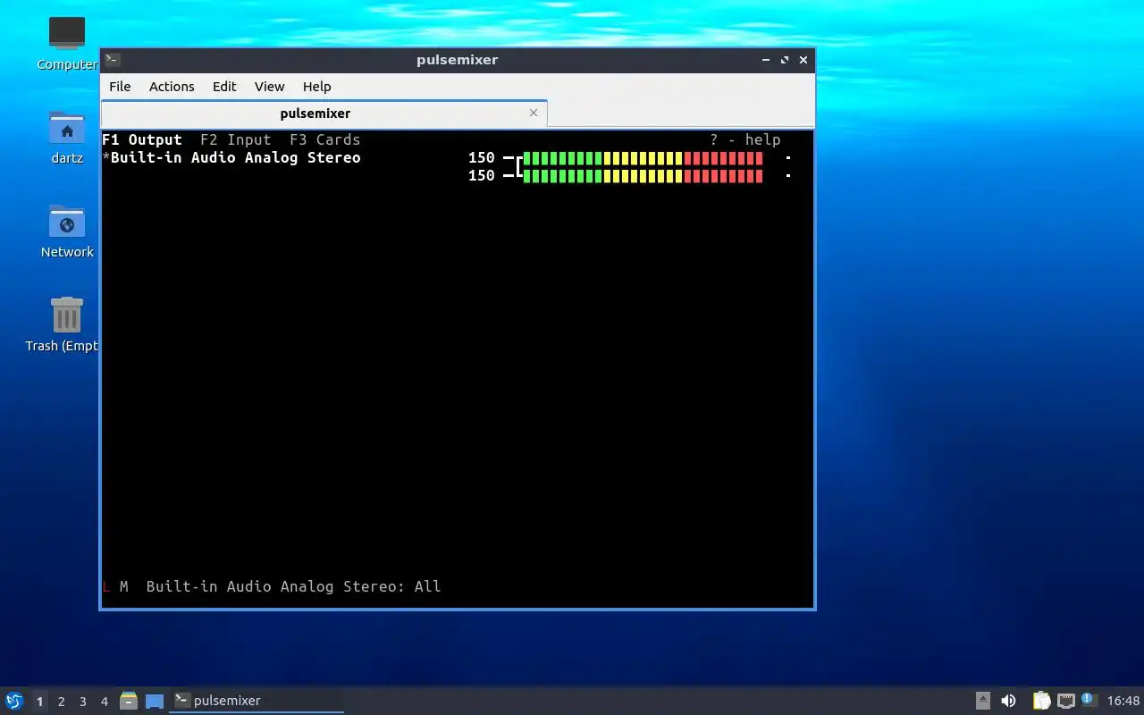Open the File menu
This screenshot has width=1144, height=715.
pos(120,87)
